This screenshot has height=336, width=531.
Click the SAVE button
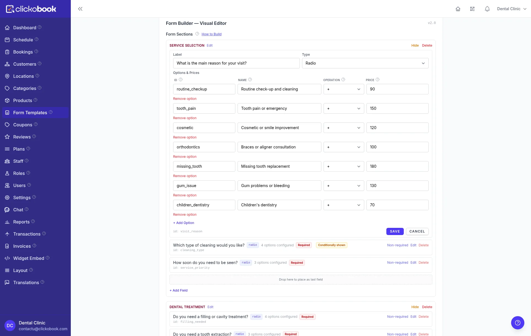pos(395,231)
